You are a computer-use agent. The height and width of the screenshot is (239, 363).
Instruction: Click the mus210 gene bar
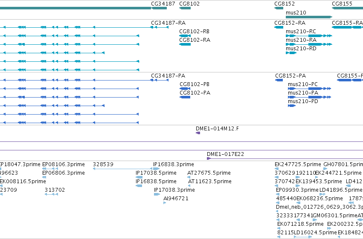click(x=309, y=17)
